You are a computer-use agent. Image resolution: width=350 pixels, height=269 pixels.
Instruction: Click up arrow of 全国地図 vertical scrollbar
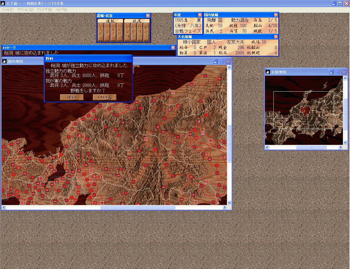(x=345, y=78)
